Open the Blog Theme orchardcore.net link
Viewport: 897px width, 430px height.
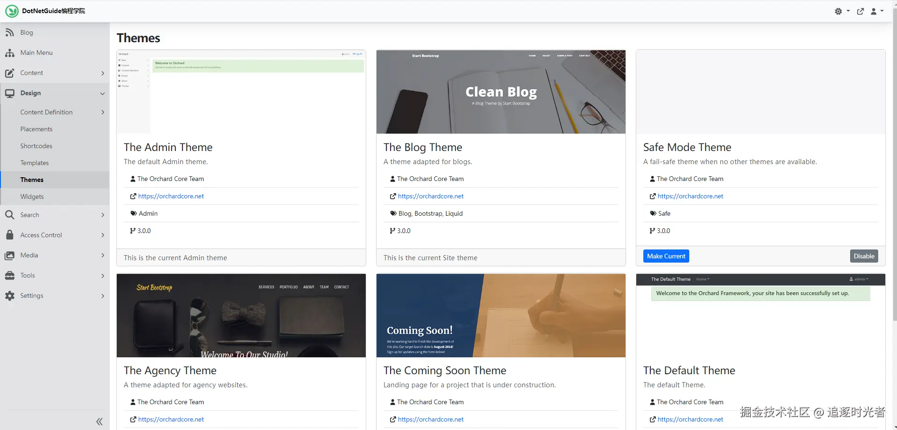pos(430,196)
